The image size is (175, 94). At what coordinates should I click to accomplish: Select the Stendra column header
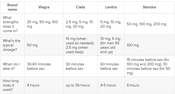pyautogui.click(x=149, y=7)
